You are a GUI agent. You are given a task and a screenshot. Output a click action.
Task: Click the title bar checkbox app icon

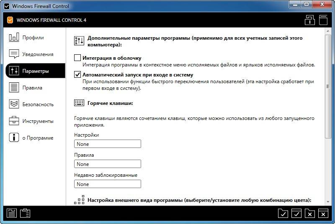pyautogui.click(x=7, y=6)
